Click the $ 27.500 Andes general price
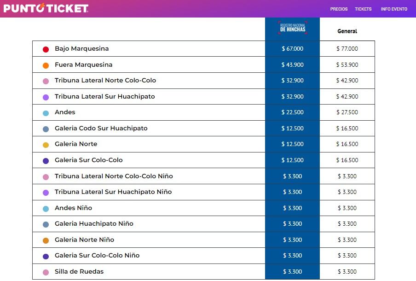Viewport: 416px width, 281px height. [347, 112]
